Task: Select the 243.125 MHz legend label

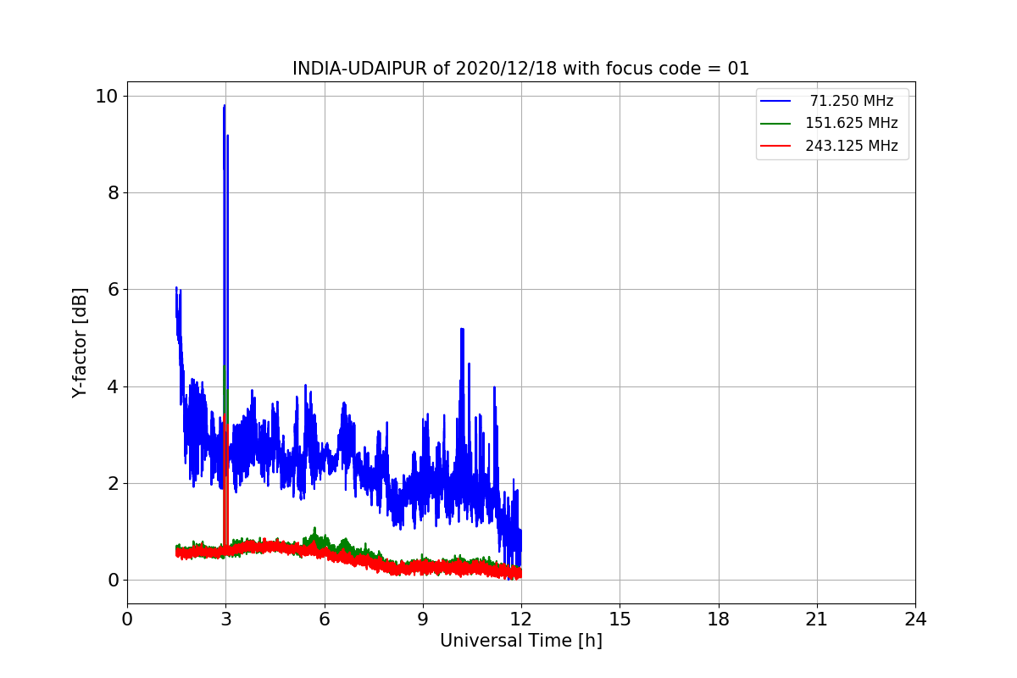Action: (x=852, y=146)
